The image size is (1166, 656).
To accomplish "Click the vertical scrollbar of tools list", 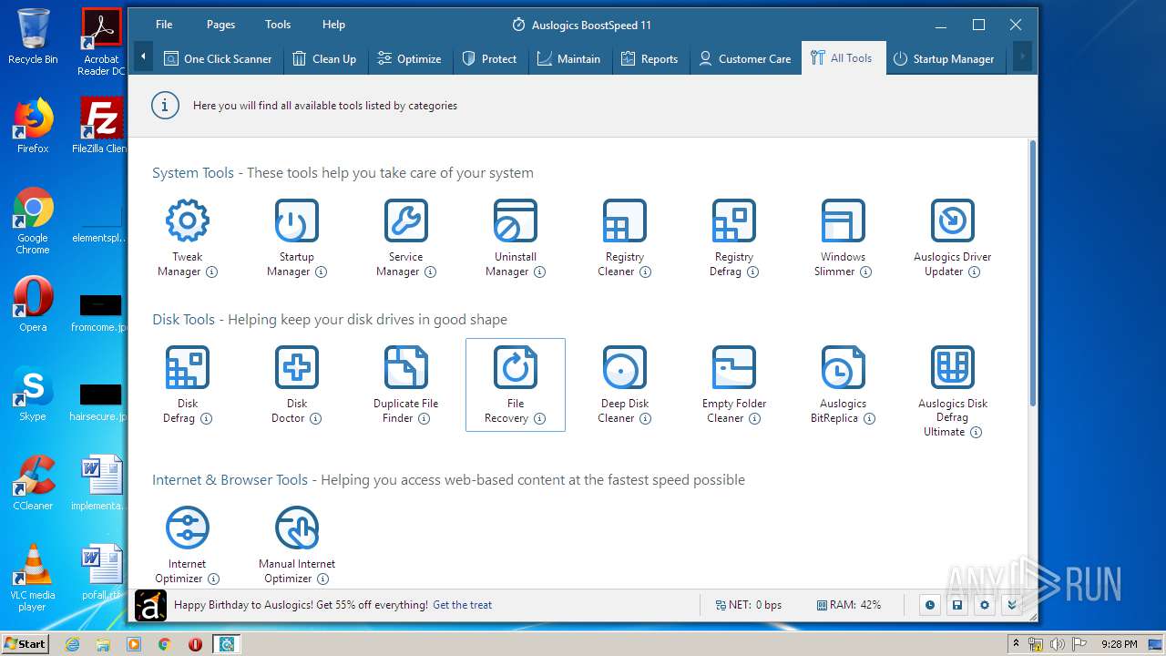I will (1032, 273).
